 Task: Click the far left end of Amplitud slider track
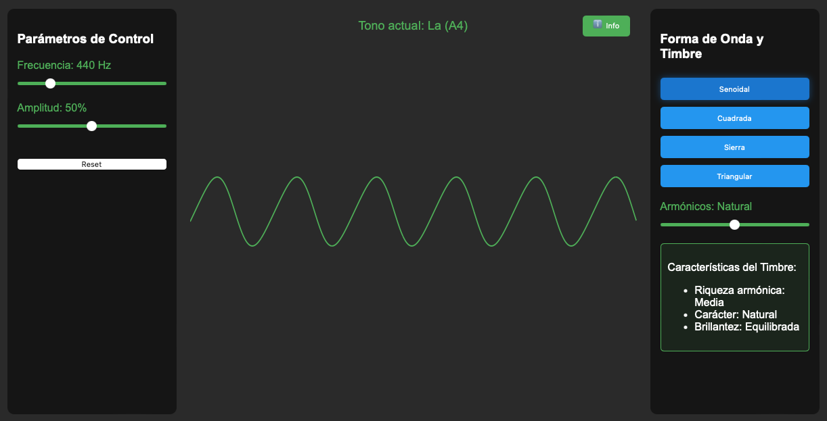pos(19,126)
